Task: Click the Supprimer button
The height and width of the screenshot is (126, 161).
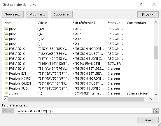Action: pos(62,14)
